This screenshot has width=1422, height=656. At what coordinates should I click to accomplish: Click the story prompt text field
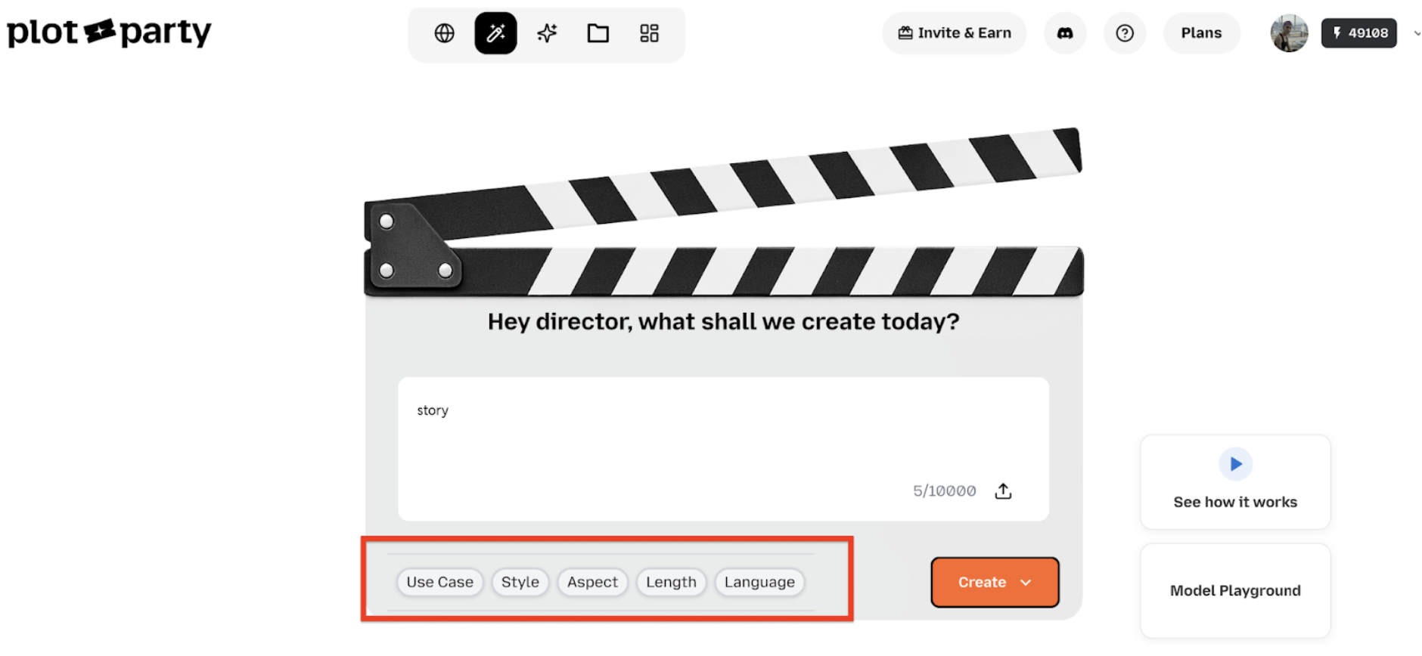[x=723, y=449]
